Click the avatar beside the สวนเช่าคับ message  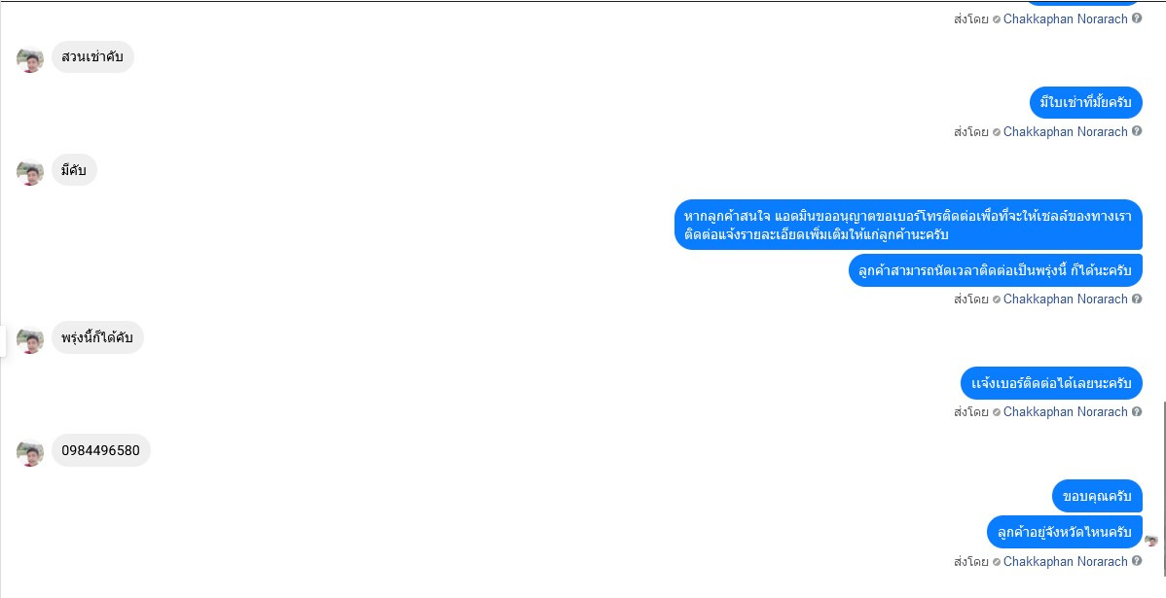[x=30, y=60]
